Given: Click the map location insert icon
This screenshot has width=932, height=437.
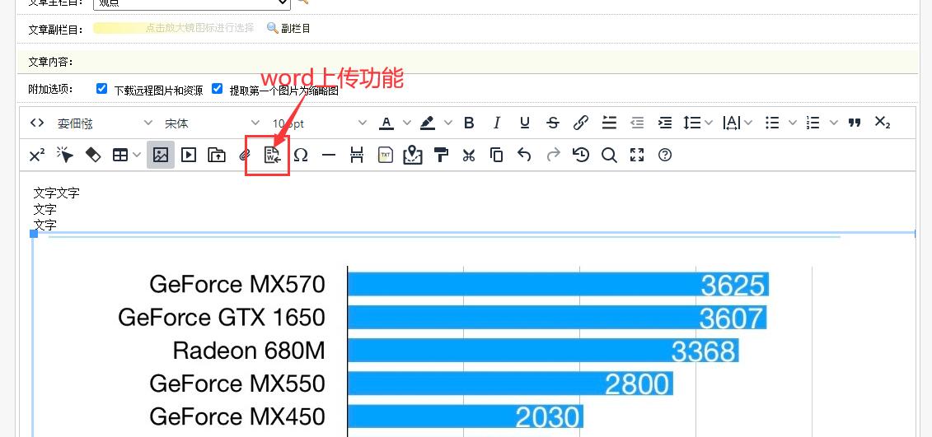Looking at the screenshot, I should click(413, 155).
